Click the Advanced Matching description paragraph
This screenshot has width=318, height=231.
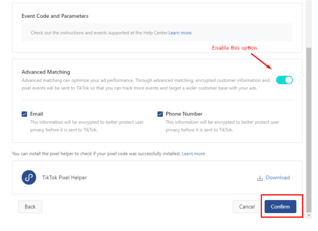pos(145,84)
